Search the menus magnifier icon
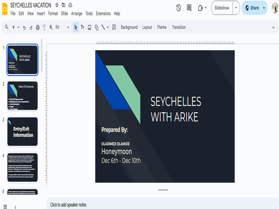279x209 pixels. [x=7, y=27]
